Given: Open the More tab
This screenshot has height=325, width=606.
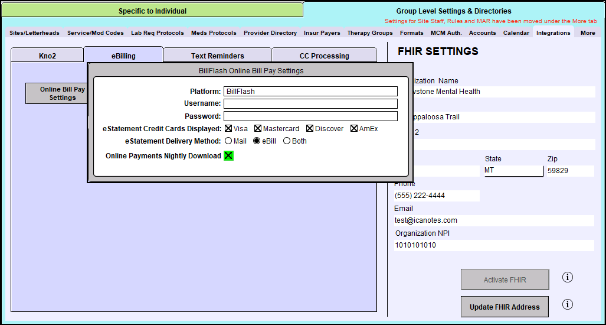Looking at the screenshot, I should coord(587,33).
